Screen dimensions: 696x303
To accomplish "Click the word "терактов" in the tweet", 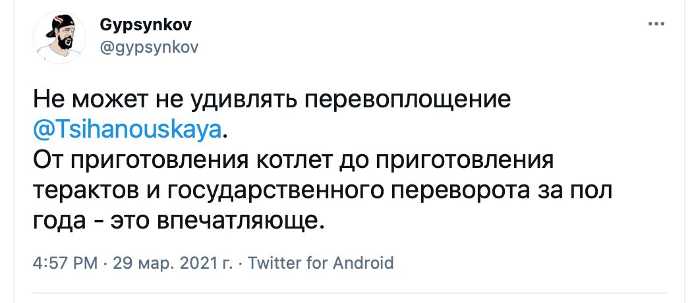I will [82, 188].
